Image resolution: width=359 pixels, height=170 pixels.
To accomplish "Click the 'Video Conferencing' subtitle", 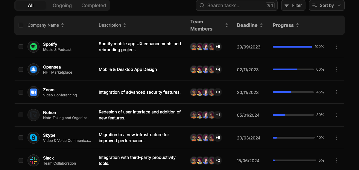I will (x=60, y=95).
